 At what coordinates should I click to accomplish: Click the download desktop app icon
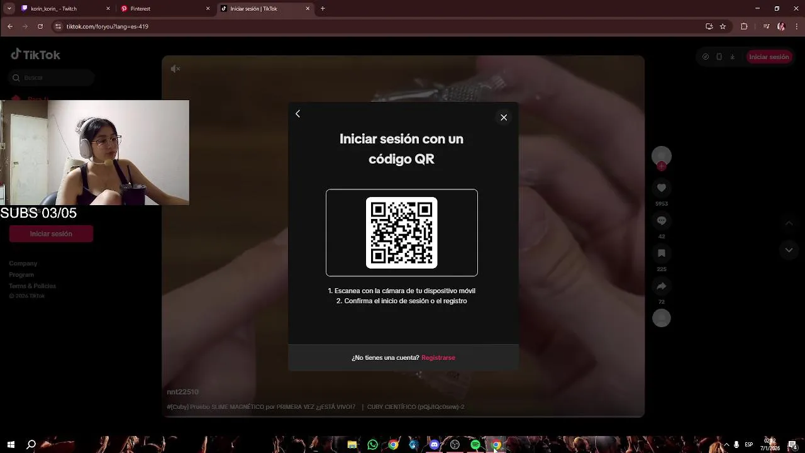[733, 57]
